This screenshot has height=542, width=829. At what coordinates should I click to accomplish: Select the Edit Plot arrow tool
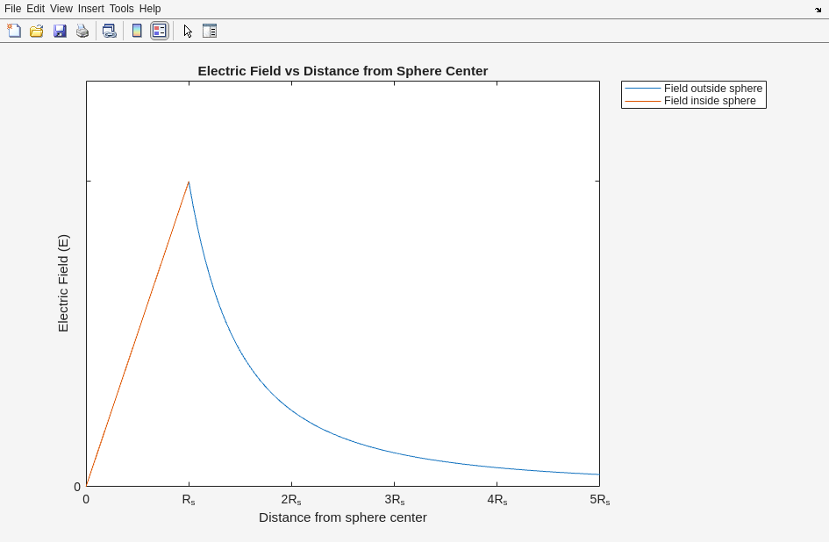click(188, 31)
